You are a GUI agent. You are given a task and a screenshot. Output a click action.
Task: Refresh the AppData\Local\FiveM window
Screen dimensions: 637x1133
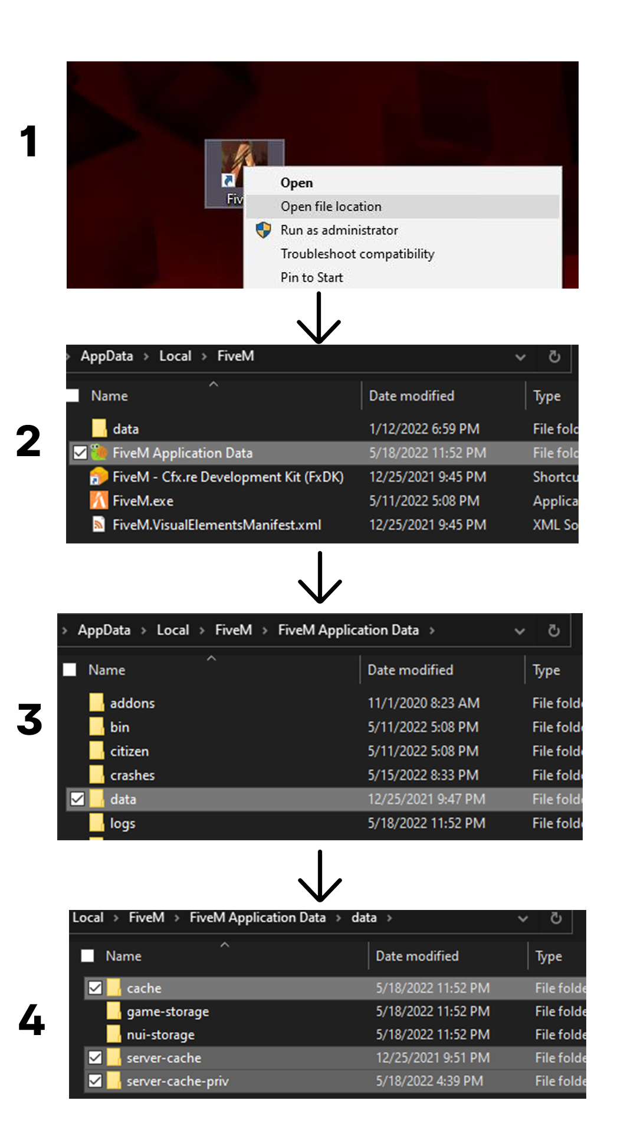pyautogui.click(x=554, y=356)
